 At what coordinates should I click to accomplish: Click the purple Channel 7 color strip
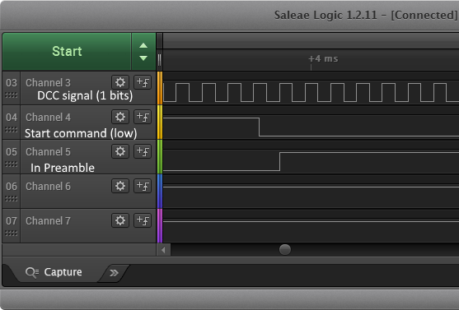pos(160,225)
